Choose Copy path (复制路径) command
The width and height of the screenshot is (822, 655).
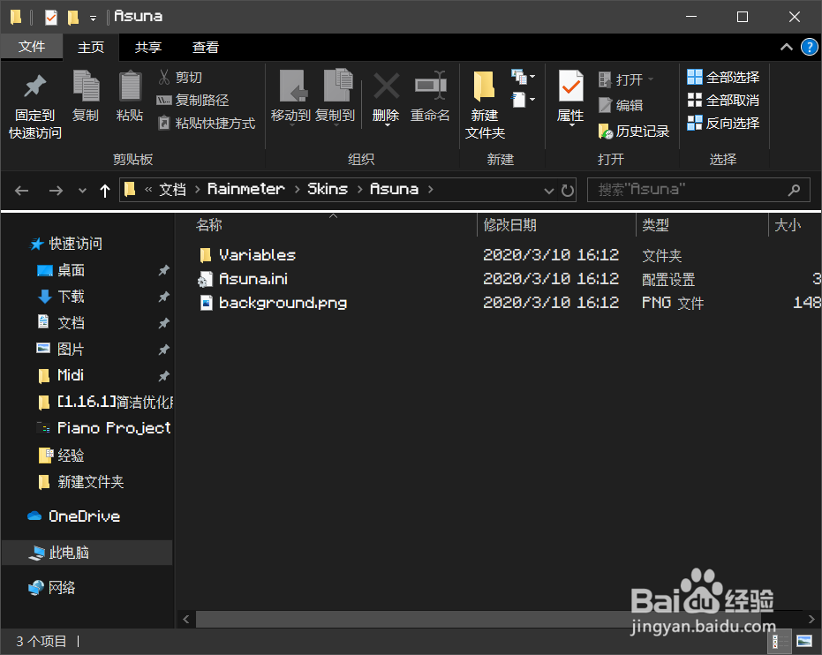click(x=193, y=100)
